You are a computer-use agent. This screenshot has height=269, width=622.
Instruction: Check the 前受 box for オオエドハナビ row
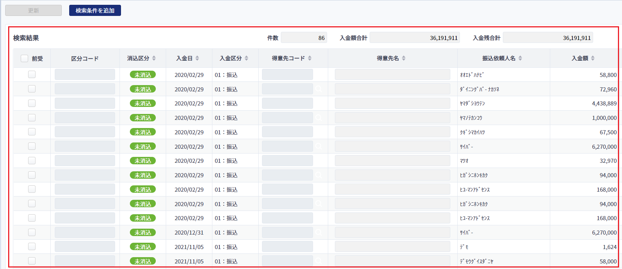[32, 74]
